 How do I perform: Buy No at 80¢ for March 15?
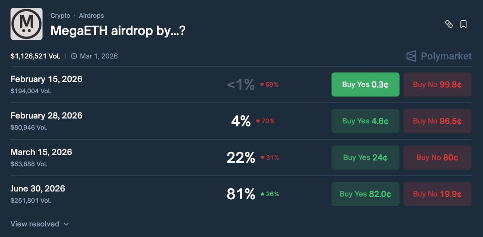pyautogui.click(x=437, y=157)
